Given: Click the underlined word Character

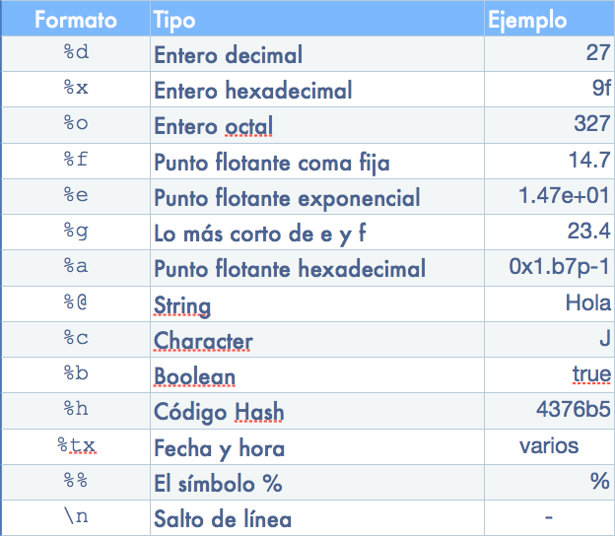Looking at the screenshot, I should [x=203, y=340].
